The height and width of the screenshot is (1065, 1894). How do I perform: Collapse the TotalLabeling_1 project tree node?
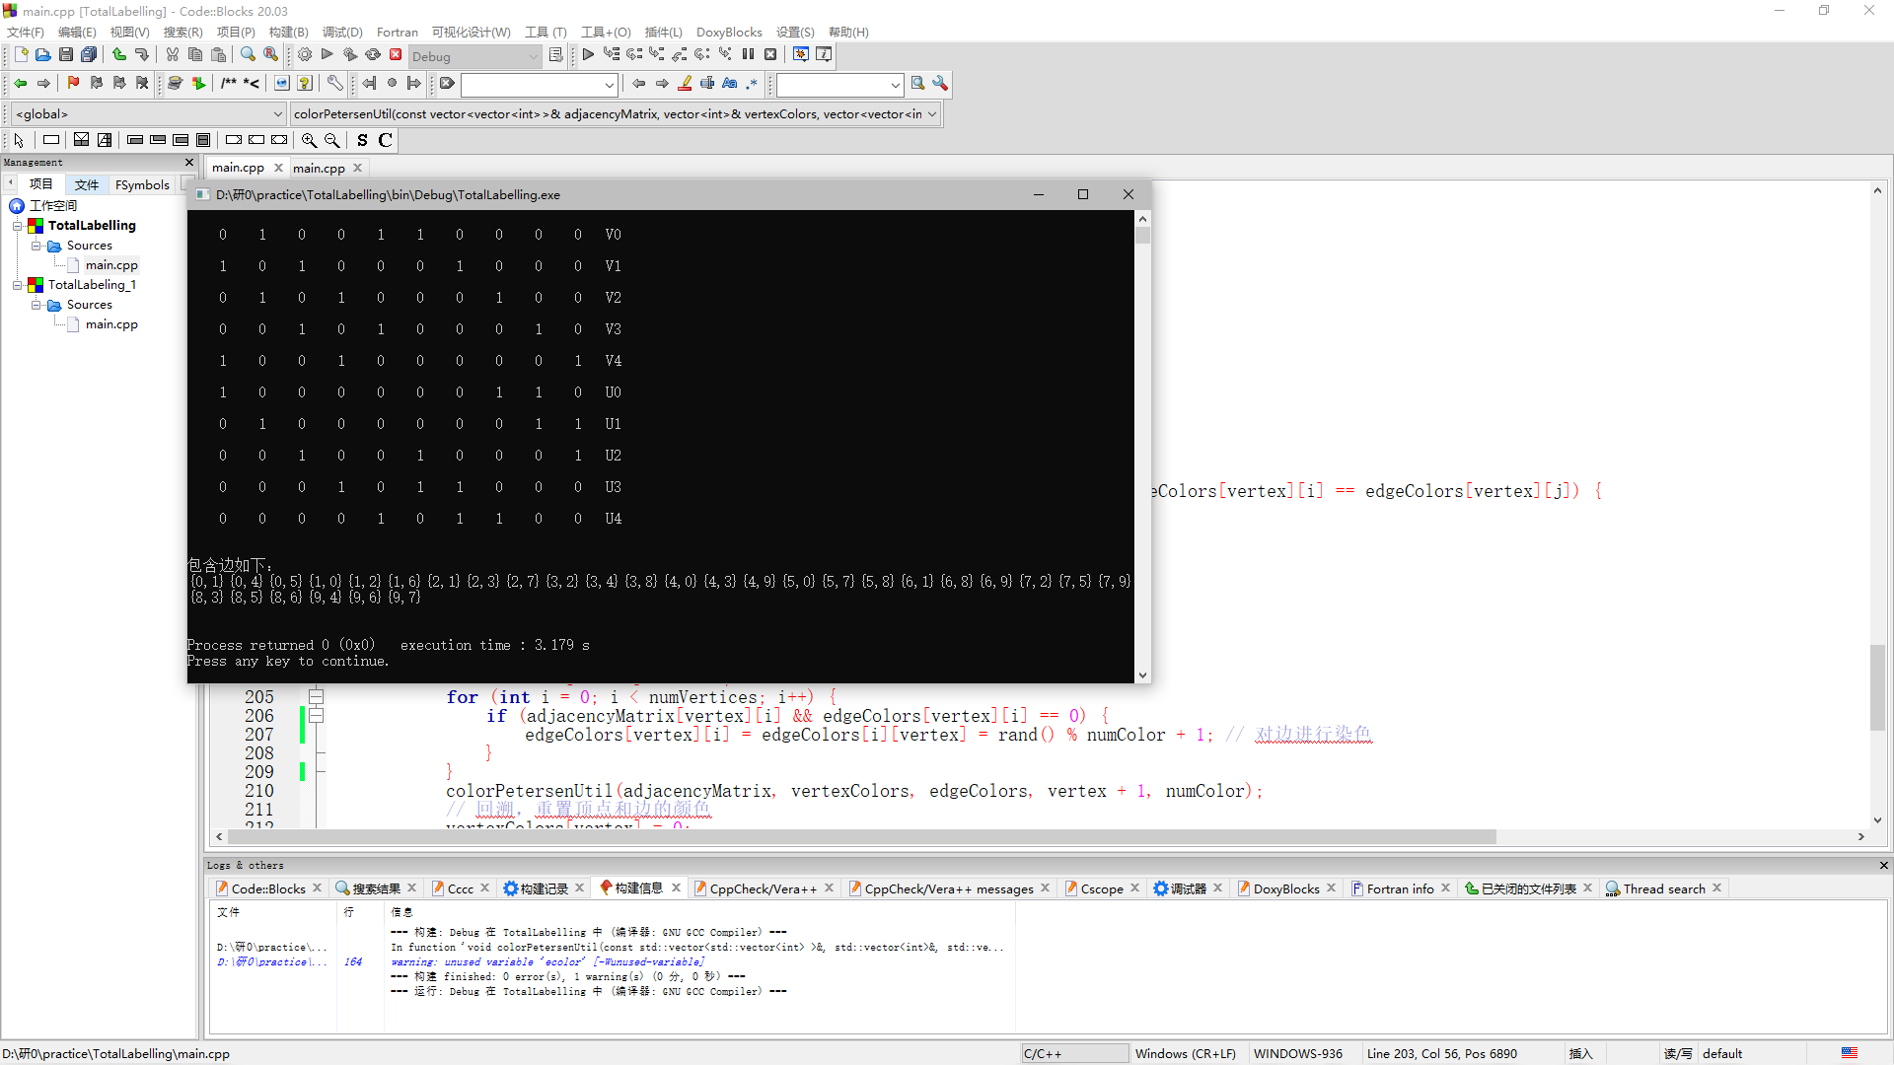17,285
